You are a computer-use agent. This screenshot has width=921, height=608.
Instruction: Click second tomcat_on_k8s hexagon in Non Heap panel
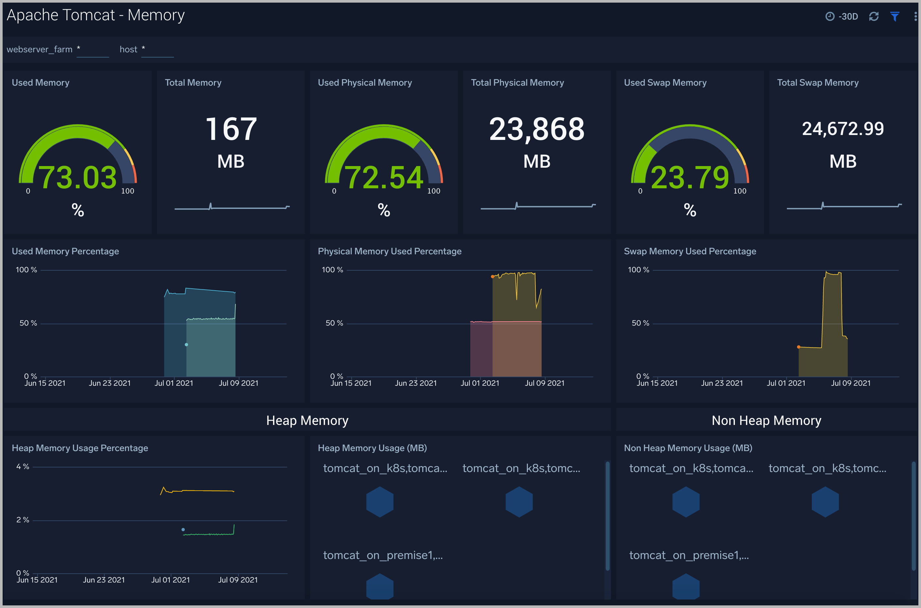825,502
